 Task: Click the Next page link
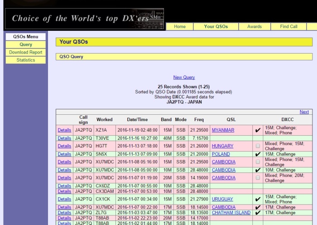[304, 112]
